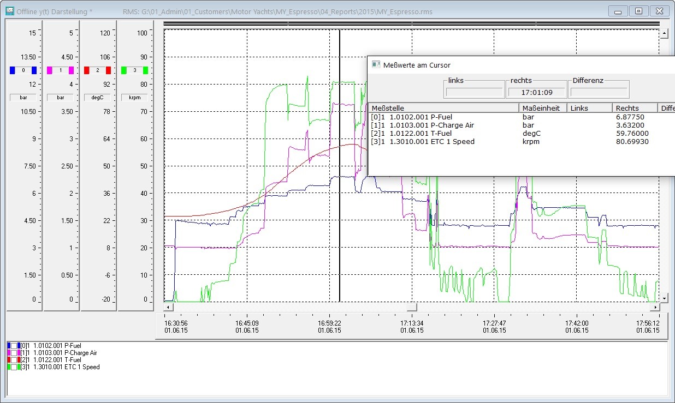Screen dimensions: 675x403
Task: Select channel indicator 3 on the krpm axis
Action: tap(134, 70)
